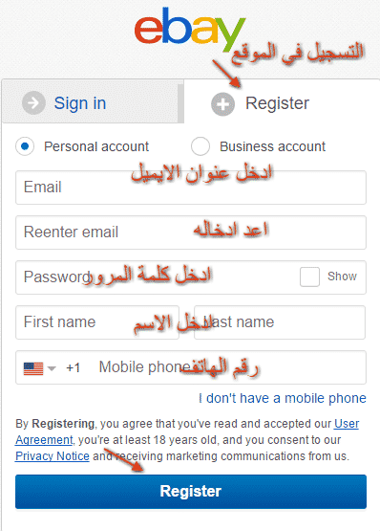
Task: Open the +1 country code selector
Action: (73, 367)
